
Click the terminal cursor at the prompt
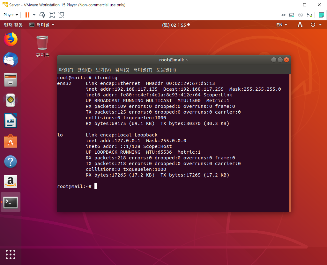click(96, 186)
